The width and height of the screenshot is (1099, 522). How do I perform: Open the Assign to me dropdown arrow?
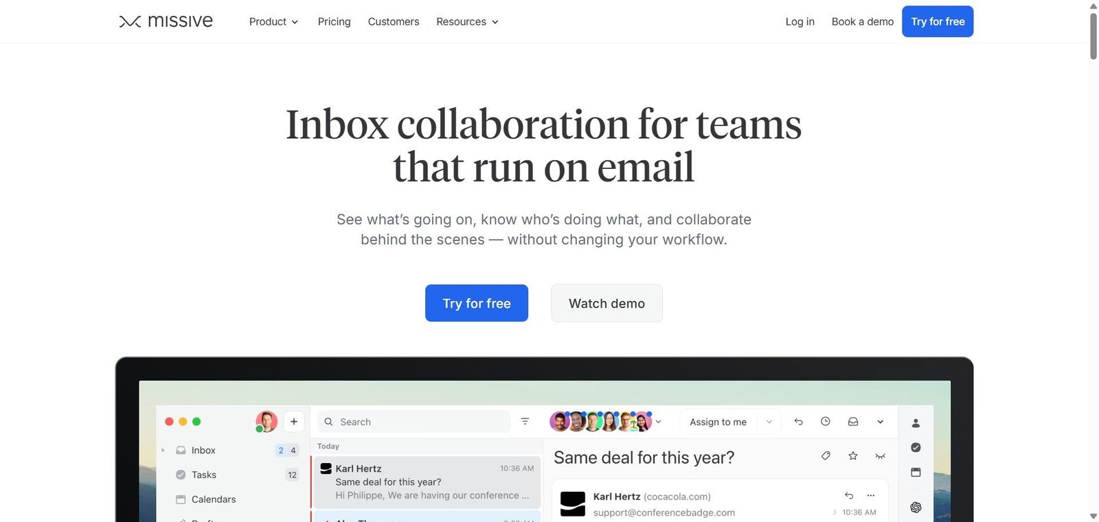769,422
